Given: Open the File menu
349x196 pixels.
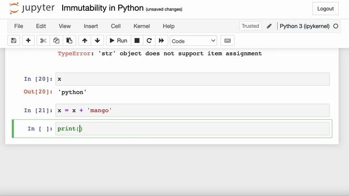Looking at the screenshot, I should (19, 26).
